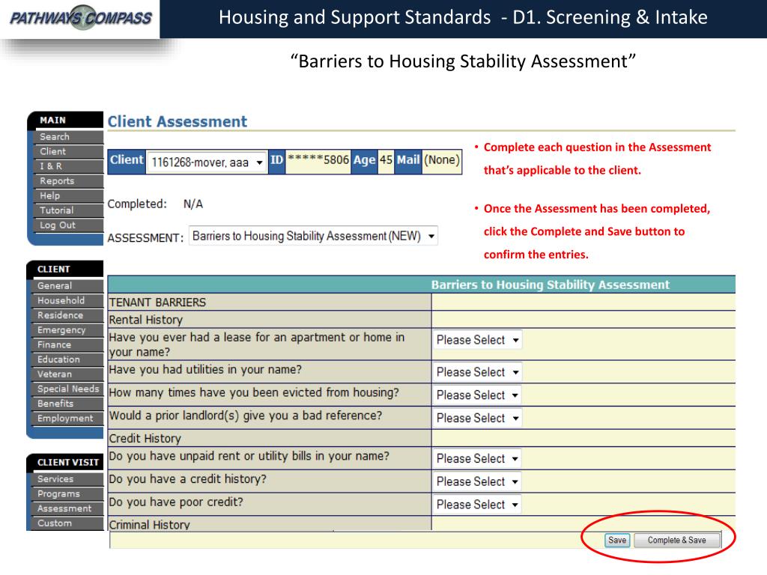Go to Emergency in Client menu
Image resolution: width=767 pixels, height=575 pixels.
(x=67, y=330)
